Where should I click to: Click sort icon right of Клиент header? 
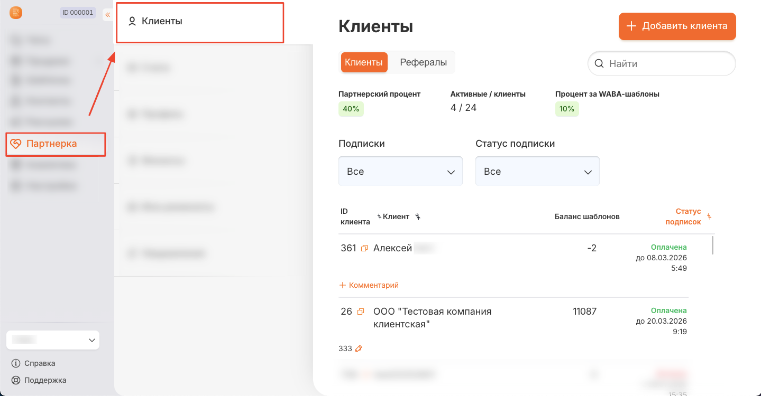pos(418,216)
